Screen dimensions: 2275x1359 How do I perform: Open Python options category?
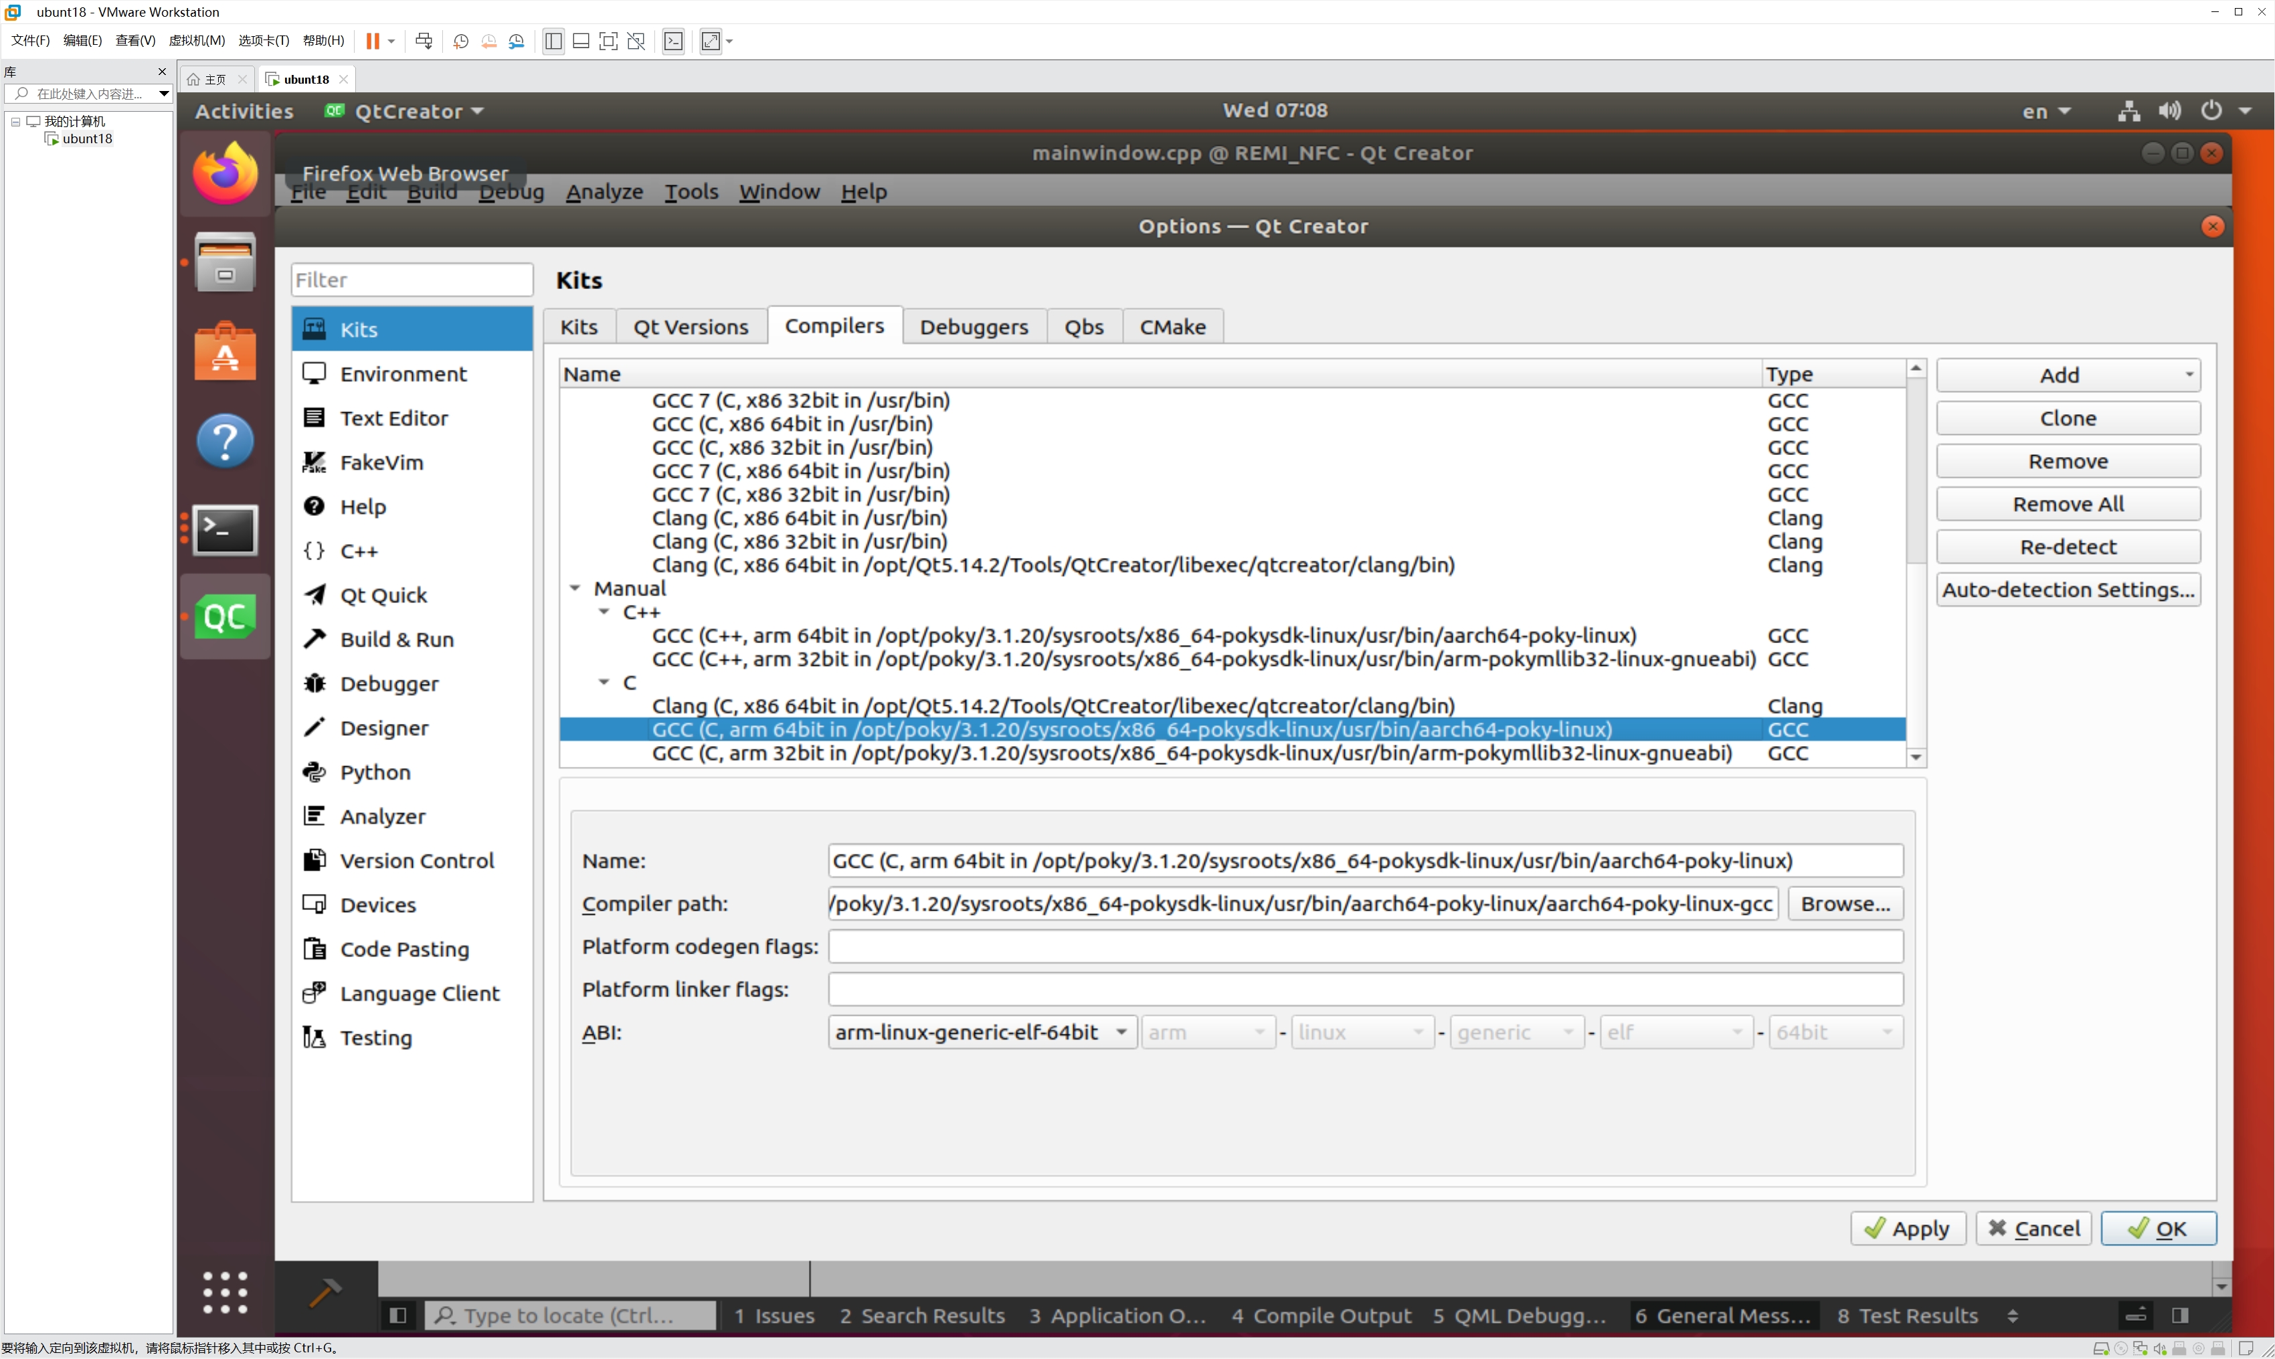[x=412, y=772]
